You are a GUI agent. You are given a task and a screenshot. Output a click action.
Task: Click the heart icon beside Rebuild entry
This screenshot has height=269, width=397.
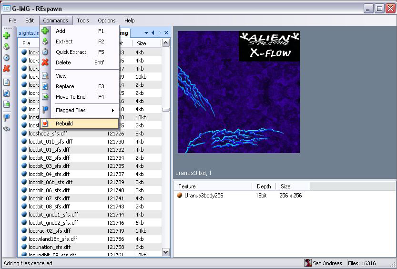tap(45, 124)
